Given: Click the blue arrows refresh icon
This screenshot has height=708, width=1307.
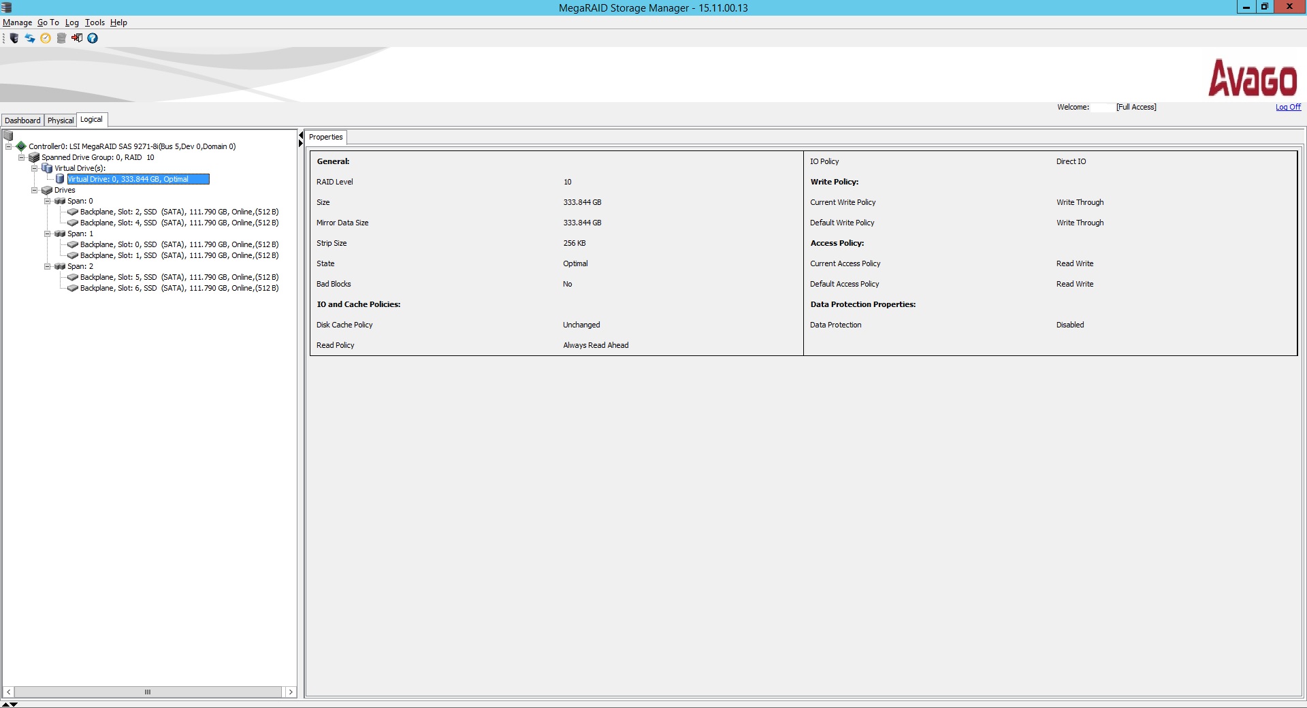Looking at the screenshot, I should [x=30, y=38].
